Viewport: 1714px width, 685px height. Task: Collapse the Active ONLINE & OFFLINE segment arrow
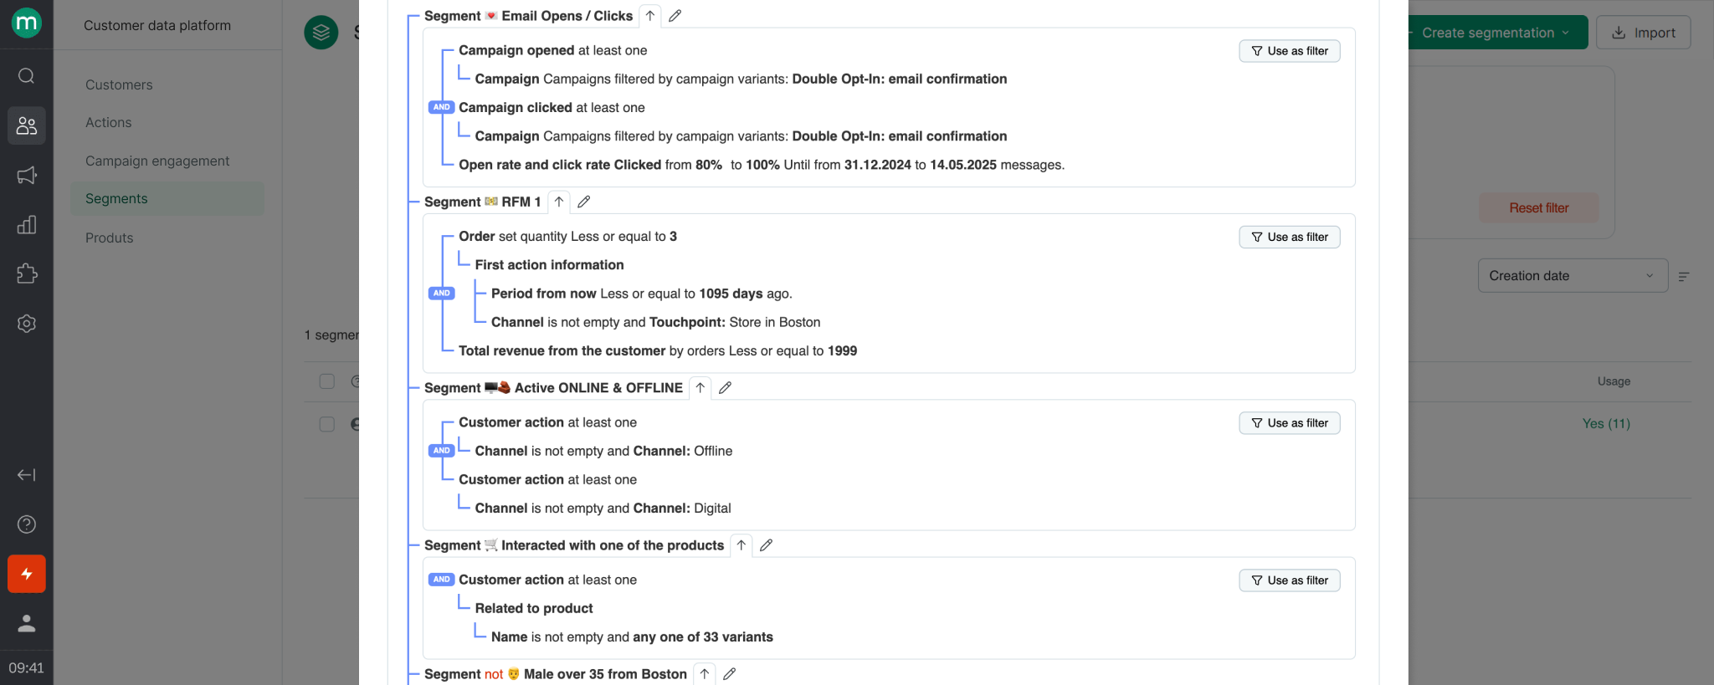[700, 388]
